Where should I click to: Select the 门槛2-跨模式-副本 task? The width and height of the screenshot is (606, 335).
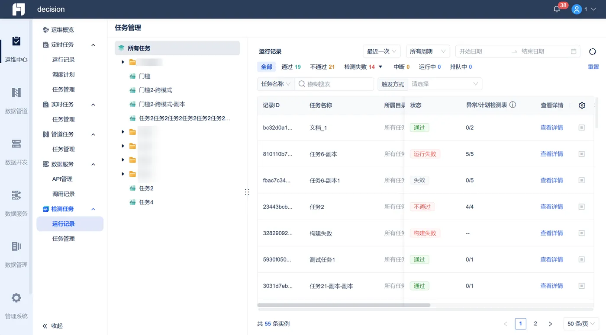pos(162,104)
